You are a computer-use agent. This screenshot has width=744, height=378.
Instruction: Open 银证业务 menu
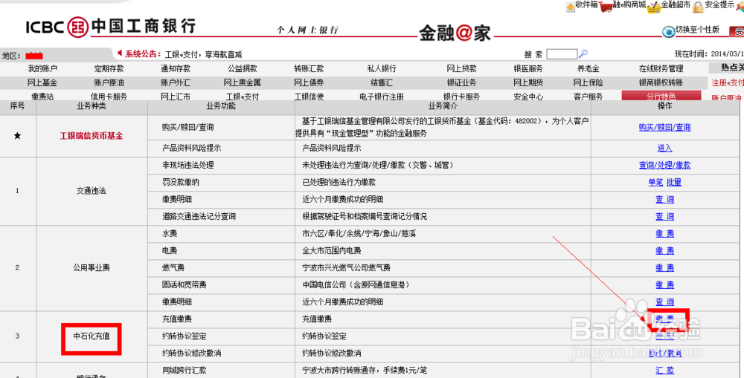pos(462,83)
